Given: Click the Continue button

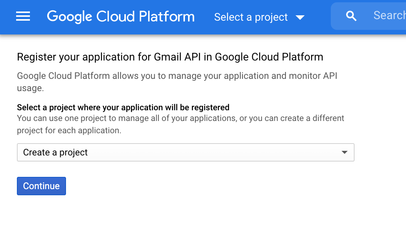Looking at the screenshot, I should (41, 186).
